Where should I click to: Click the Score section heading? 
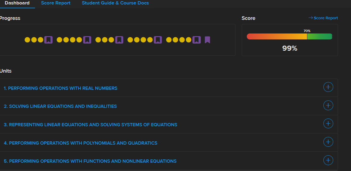[249, 18]
